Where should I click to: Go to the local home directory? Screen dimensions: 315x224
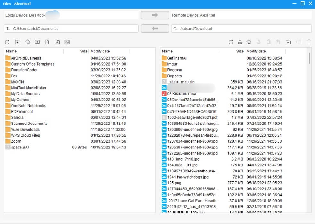(x=28, y=42)
